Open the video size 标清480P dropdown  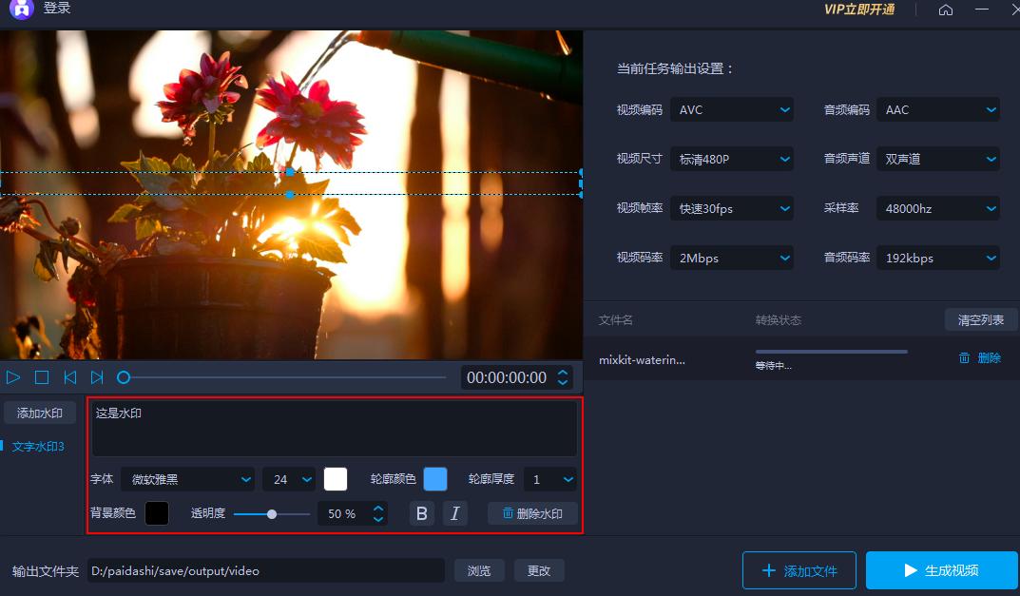click(x=731, y=160)
